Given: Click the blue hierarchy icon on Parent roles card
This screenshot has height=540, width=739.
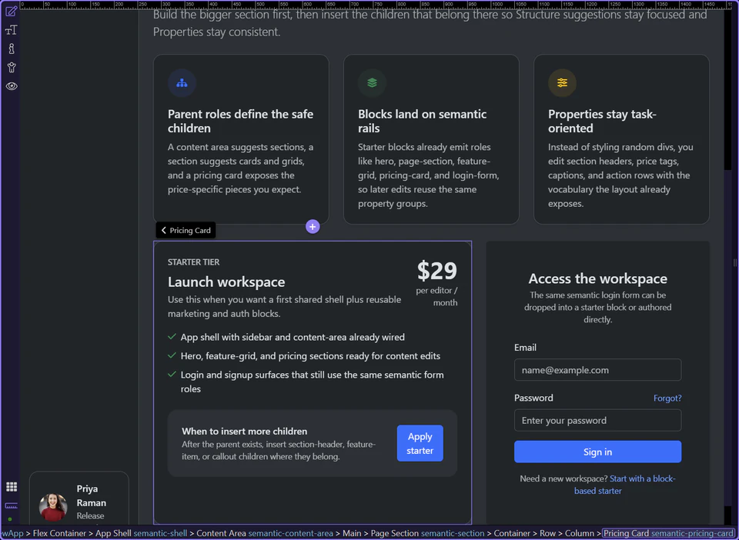Looking at the screenshot, I should [181, 82].
